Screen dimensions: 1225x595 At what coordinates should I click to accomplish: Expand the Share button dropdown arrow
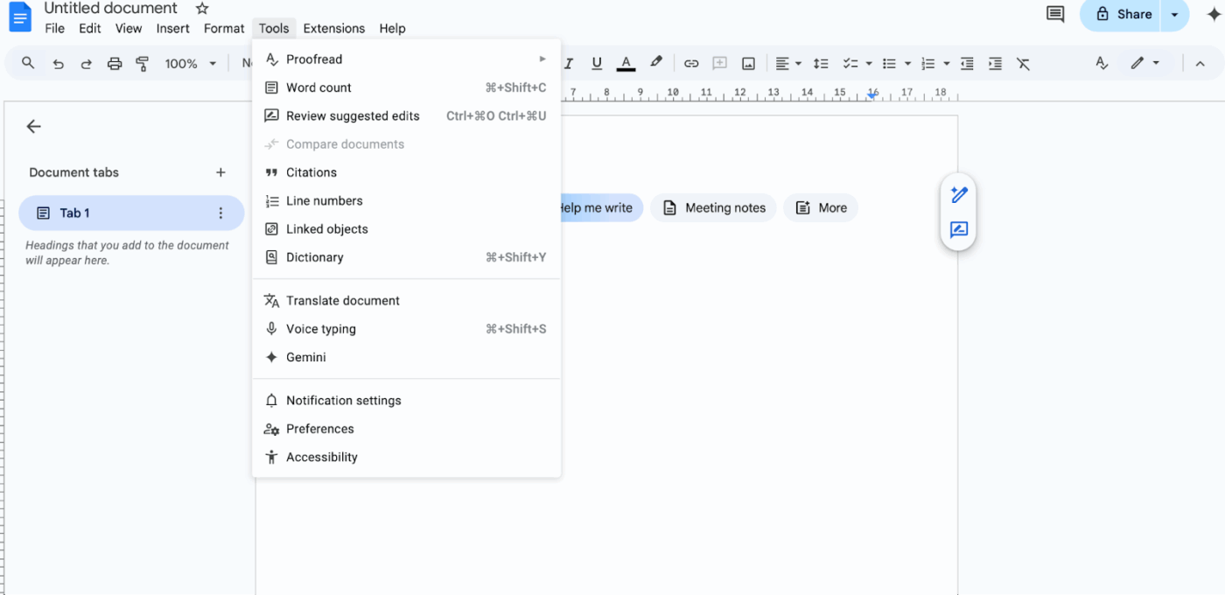point(1173,15)
